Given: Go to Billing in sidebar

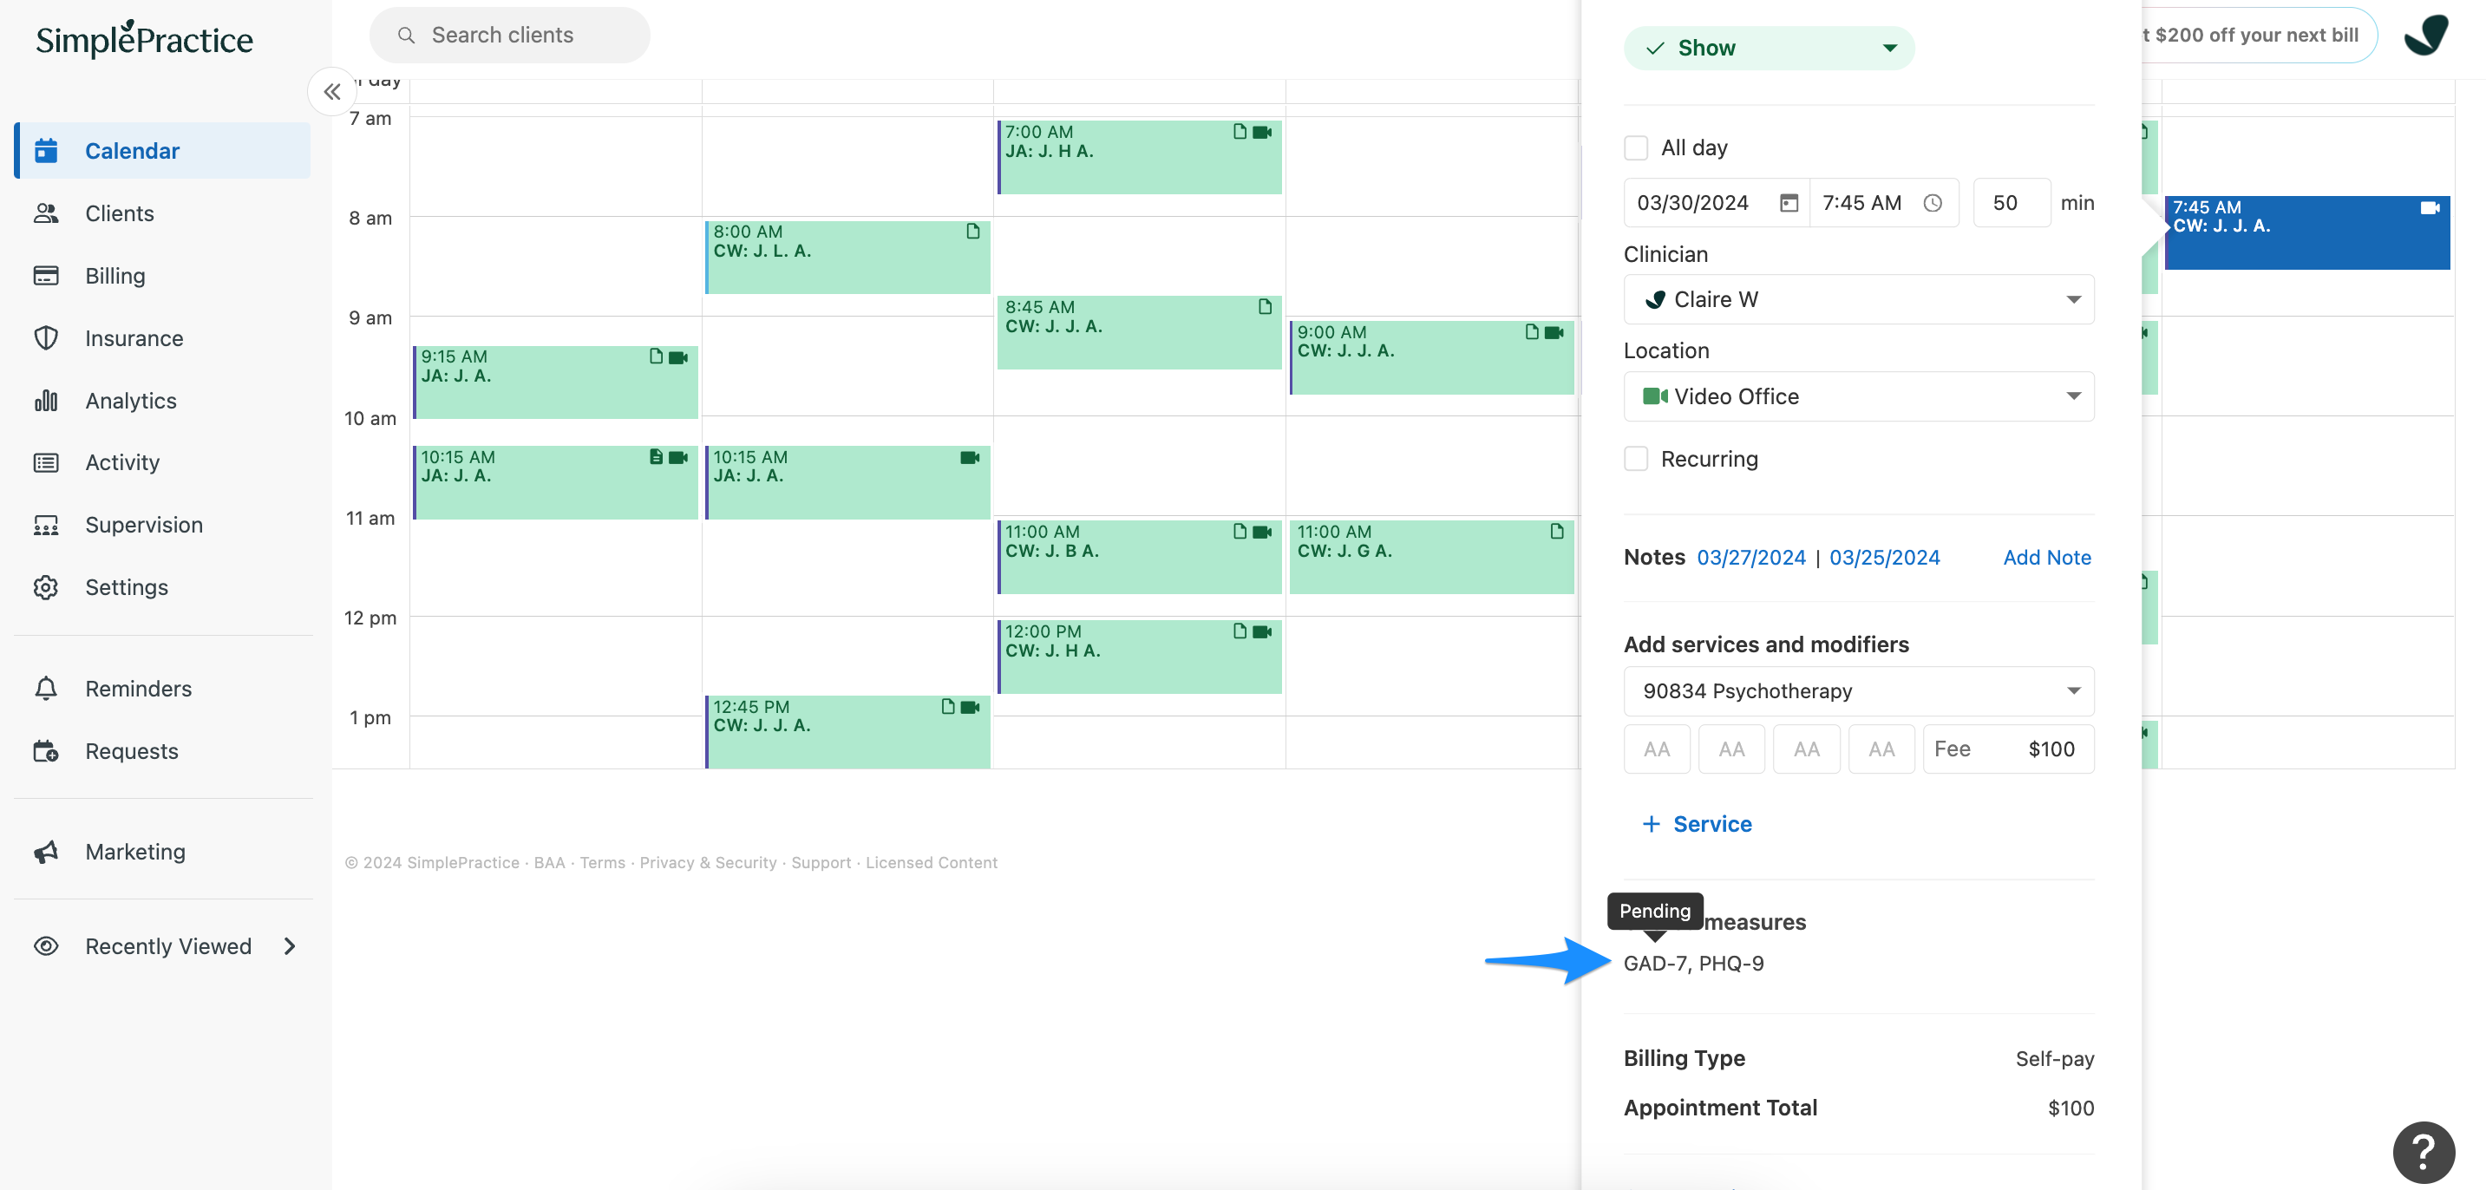Looking at the screenshot, I should pos(114,276).
